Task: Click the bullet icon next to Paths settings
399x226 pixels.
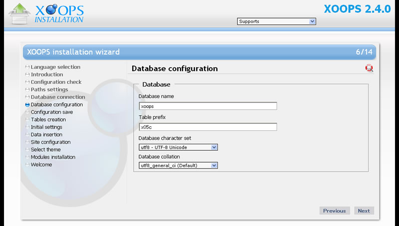Action: click(x=27, y=90)
